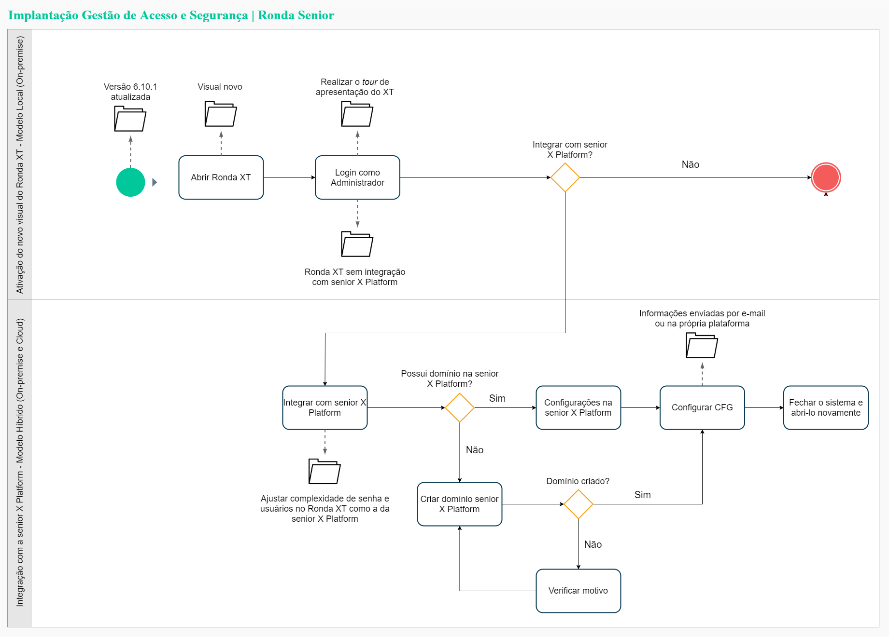
Task: Click the Ajustar complexidade de senha annotation text
Action: pos(325,509)
